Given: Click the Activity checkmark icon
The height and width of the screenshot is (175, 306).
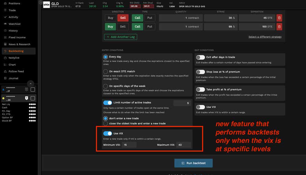Looking at the screenshot, I should [x=5, y=17].
